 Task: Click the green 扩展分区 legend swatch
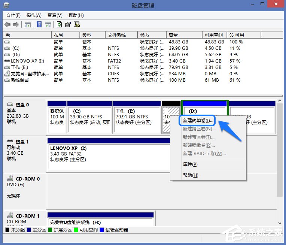50,230
